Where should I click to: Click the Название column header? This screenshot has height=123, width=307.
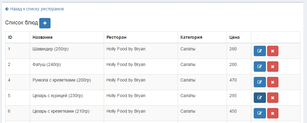[43, 37]
